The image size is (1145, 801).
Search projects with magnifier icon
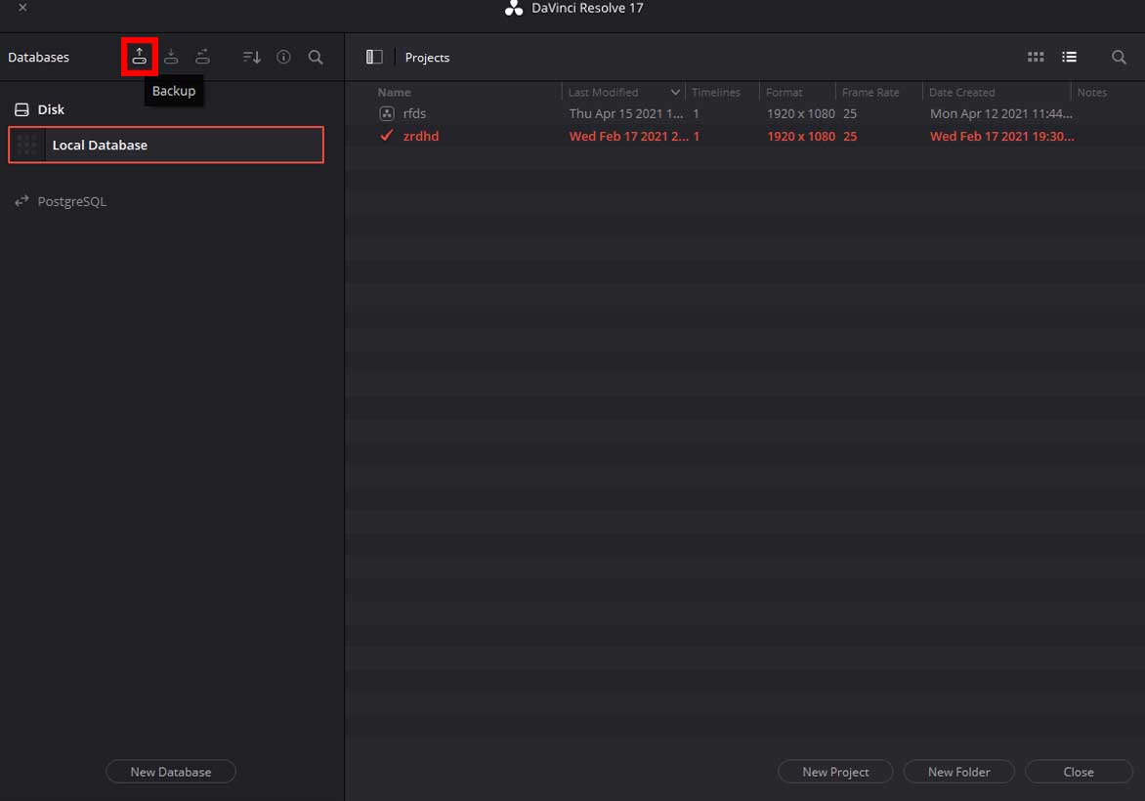pyautogui.click(x=1119, y=58)
